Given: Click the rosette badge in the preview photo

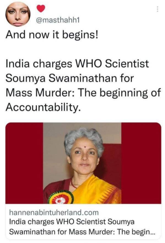Looking at the screenshot, I should point(61,198).
